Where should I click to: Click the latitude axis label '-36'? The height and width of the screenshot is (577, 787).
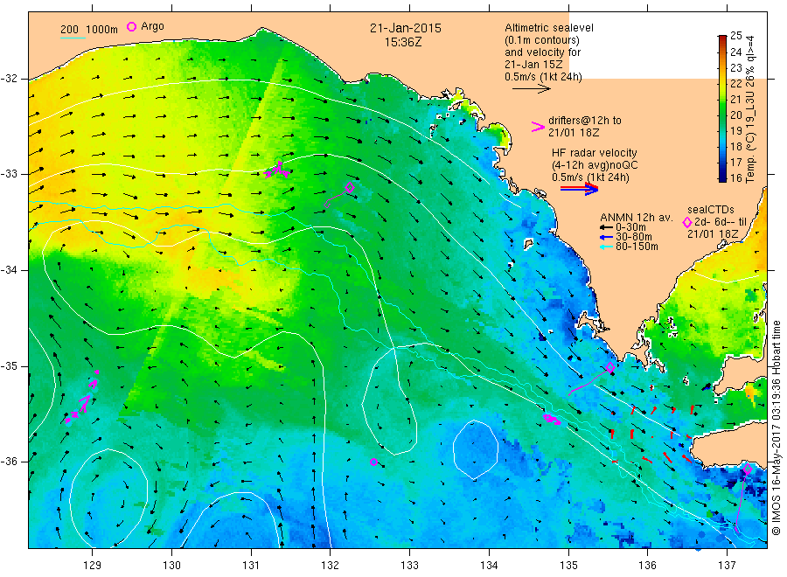point(10,462)
